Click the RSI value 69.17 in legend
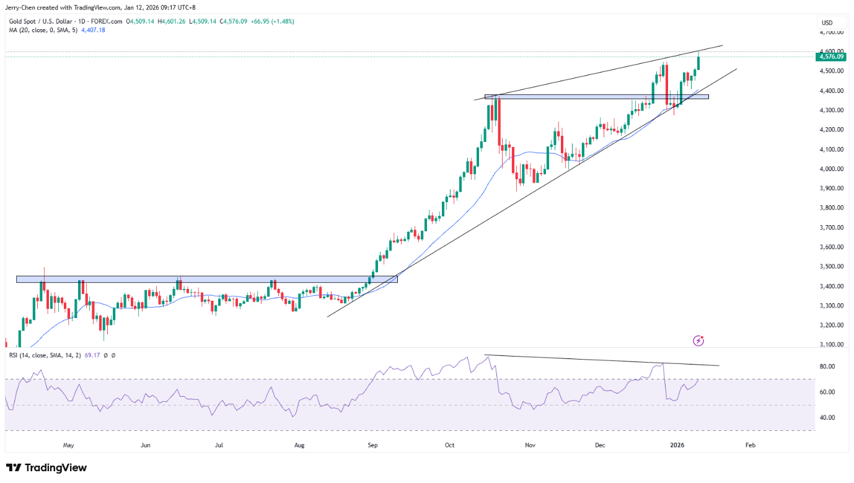Screen dimensions: 854x483 97,355
